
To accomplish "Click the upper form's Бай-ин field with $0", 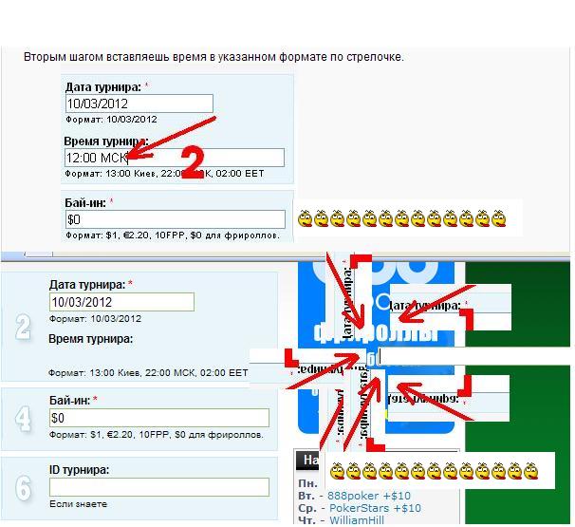I will (x=174, y=219).
